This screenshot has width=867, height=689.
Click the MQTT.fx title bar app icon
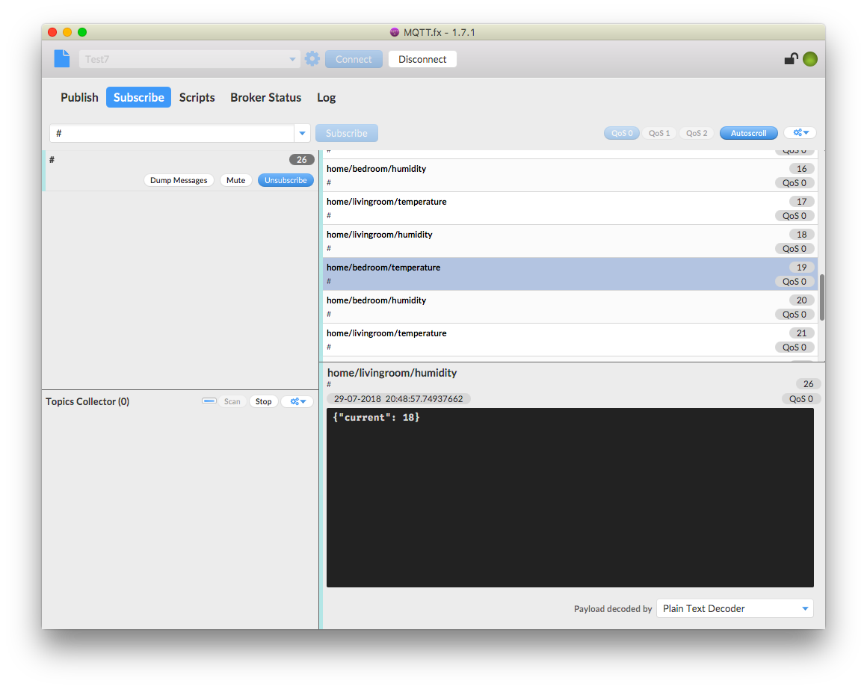tap(394, 32)
